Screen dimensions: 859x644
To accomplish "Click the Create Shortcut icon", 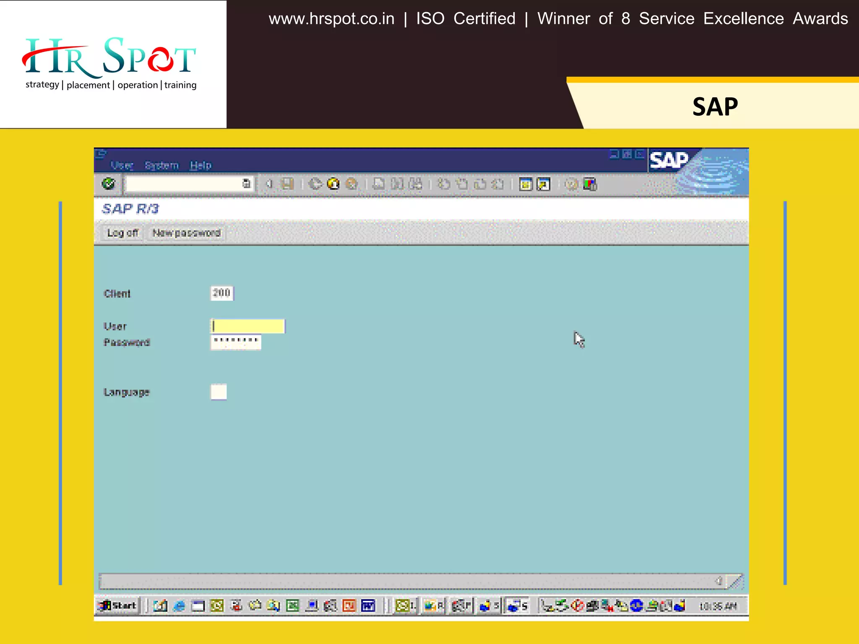I will tap(544, 184).
